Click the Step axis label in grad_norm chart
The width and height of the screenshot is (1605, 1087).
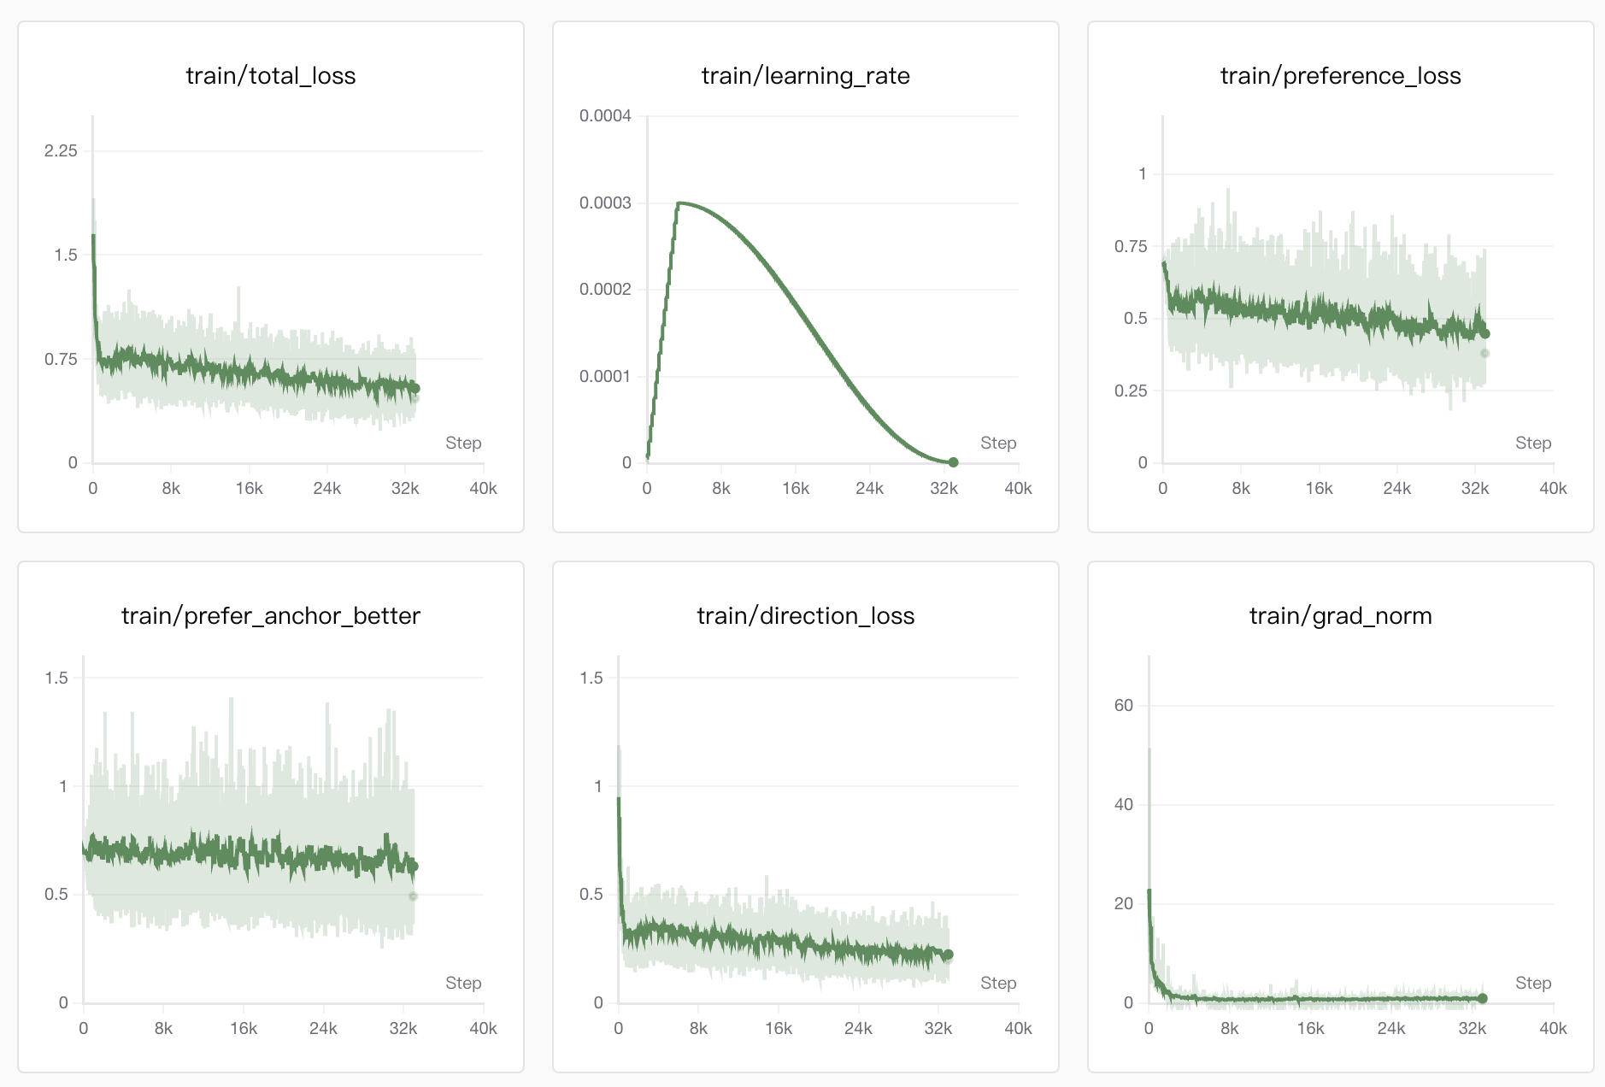(x=1533, y=983)
